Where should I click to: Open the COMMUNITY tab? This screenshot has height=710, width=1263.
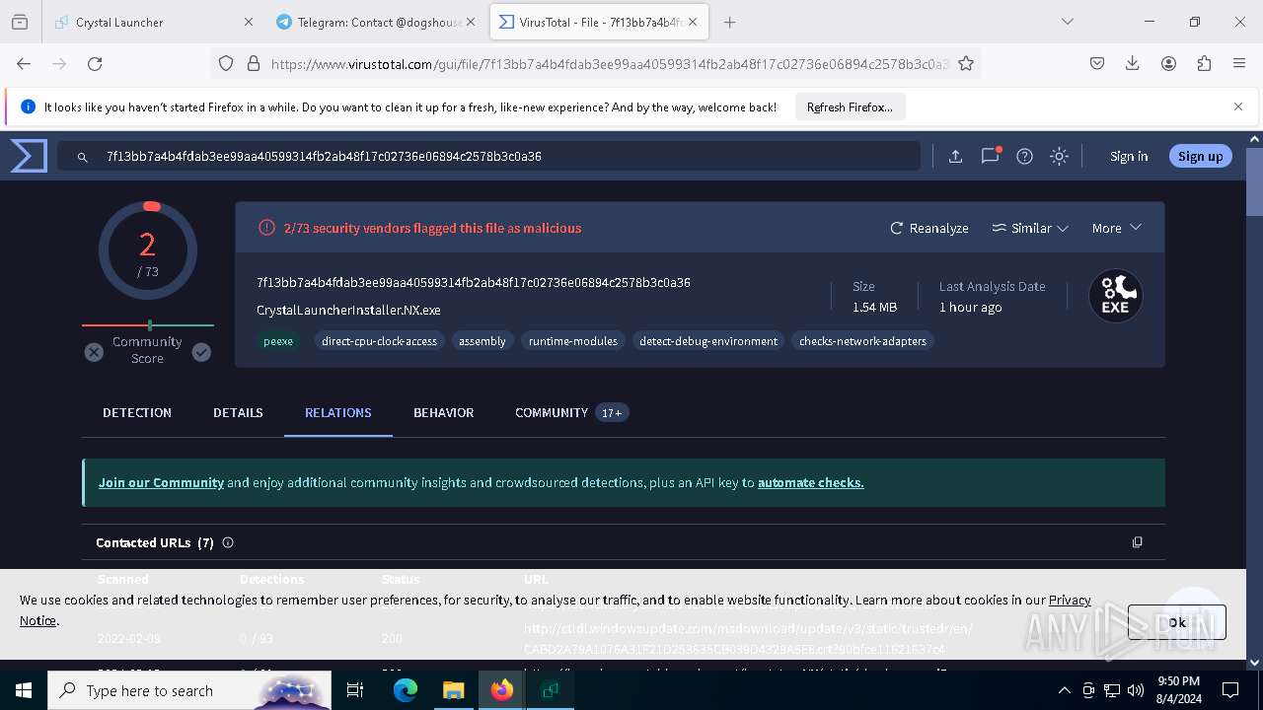(x=571, y=412)
